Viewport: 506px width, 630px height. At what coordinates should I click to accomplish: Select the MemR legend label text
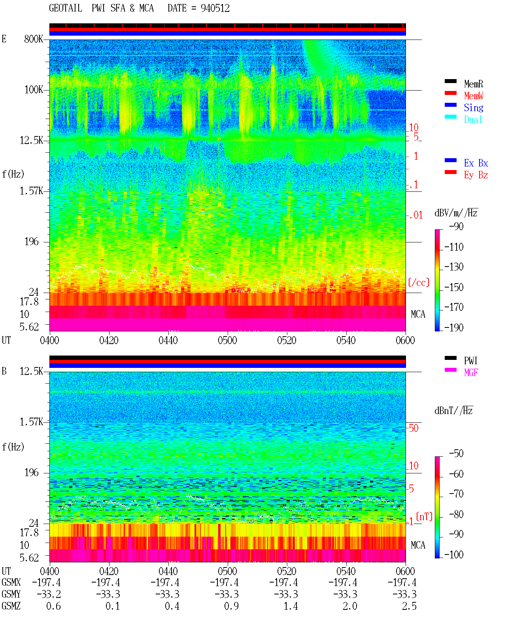[x=474, y=84]
